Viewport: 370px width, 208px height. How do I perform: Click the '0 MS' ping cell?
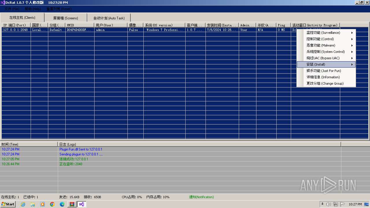284,30
